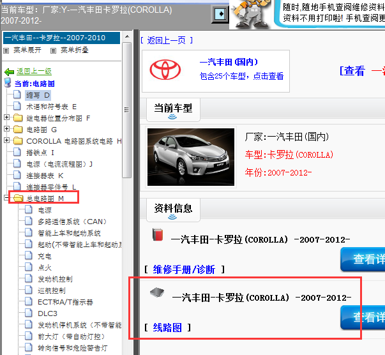
Task: Click the green back arrow icon
Action: tap(10, 72)
